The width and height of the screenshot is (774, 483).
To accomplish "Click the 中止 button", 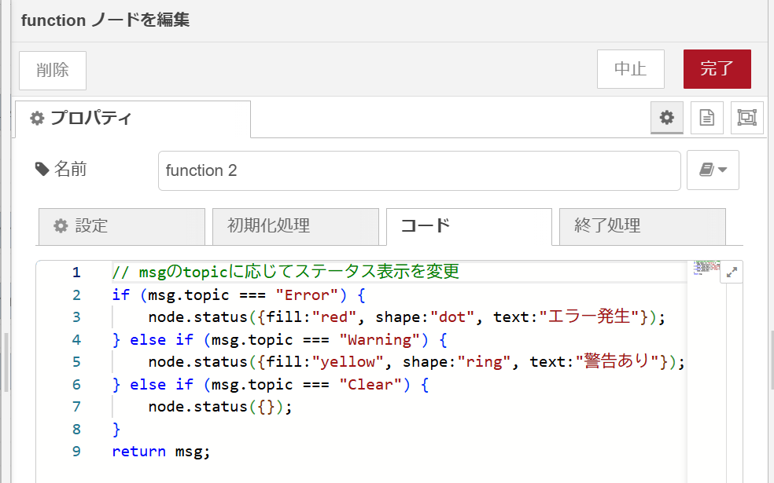I will click(630, 69).
